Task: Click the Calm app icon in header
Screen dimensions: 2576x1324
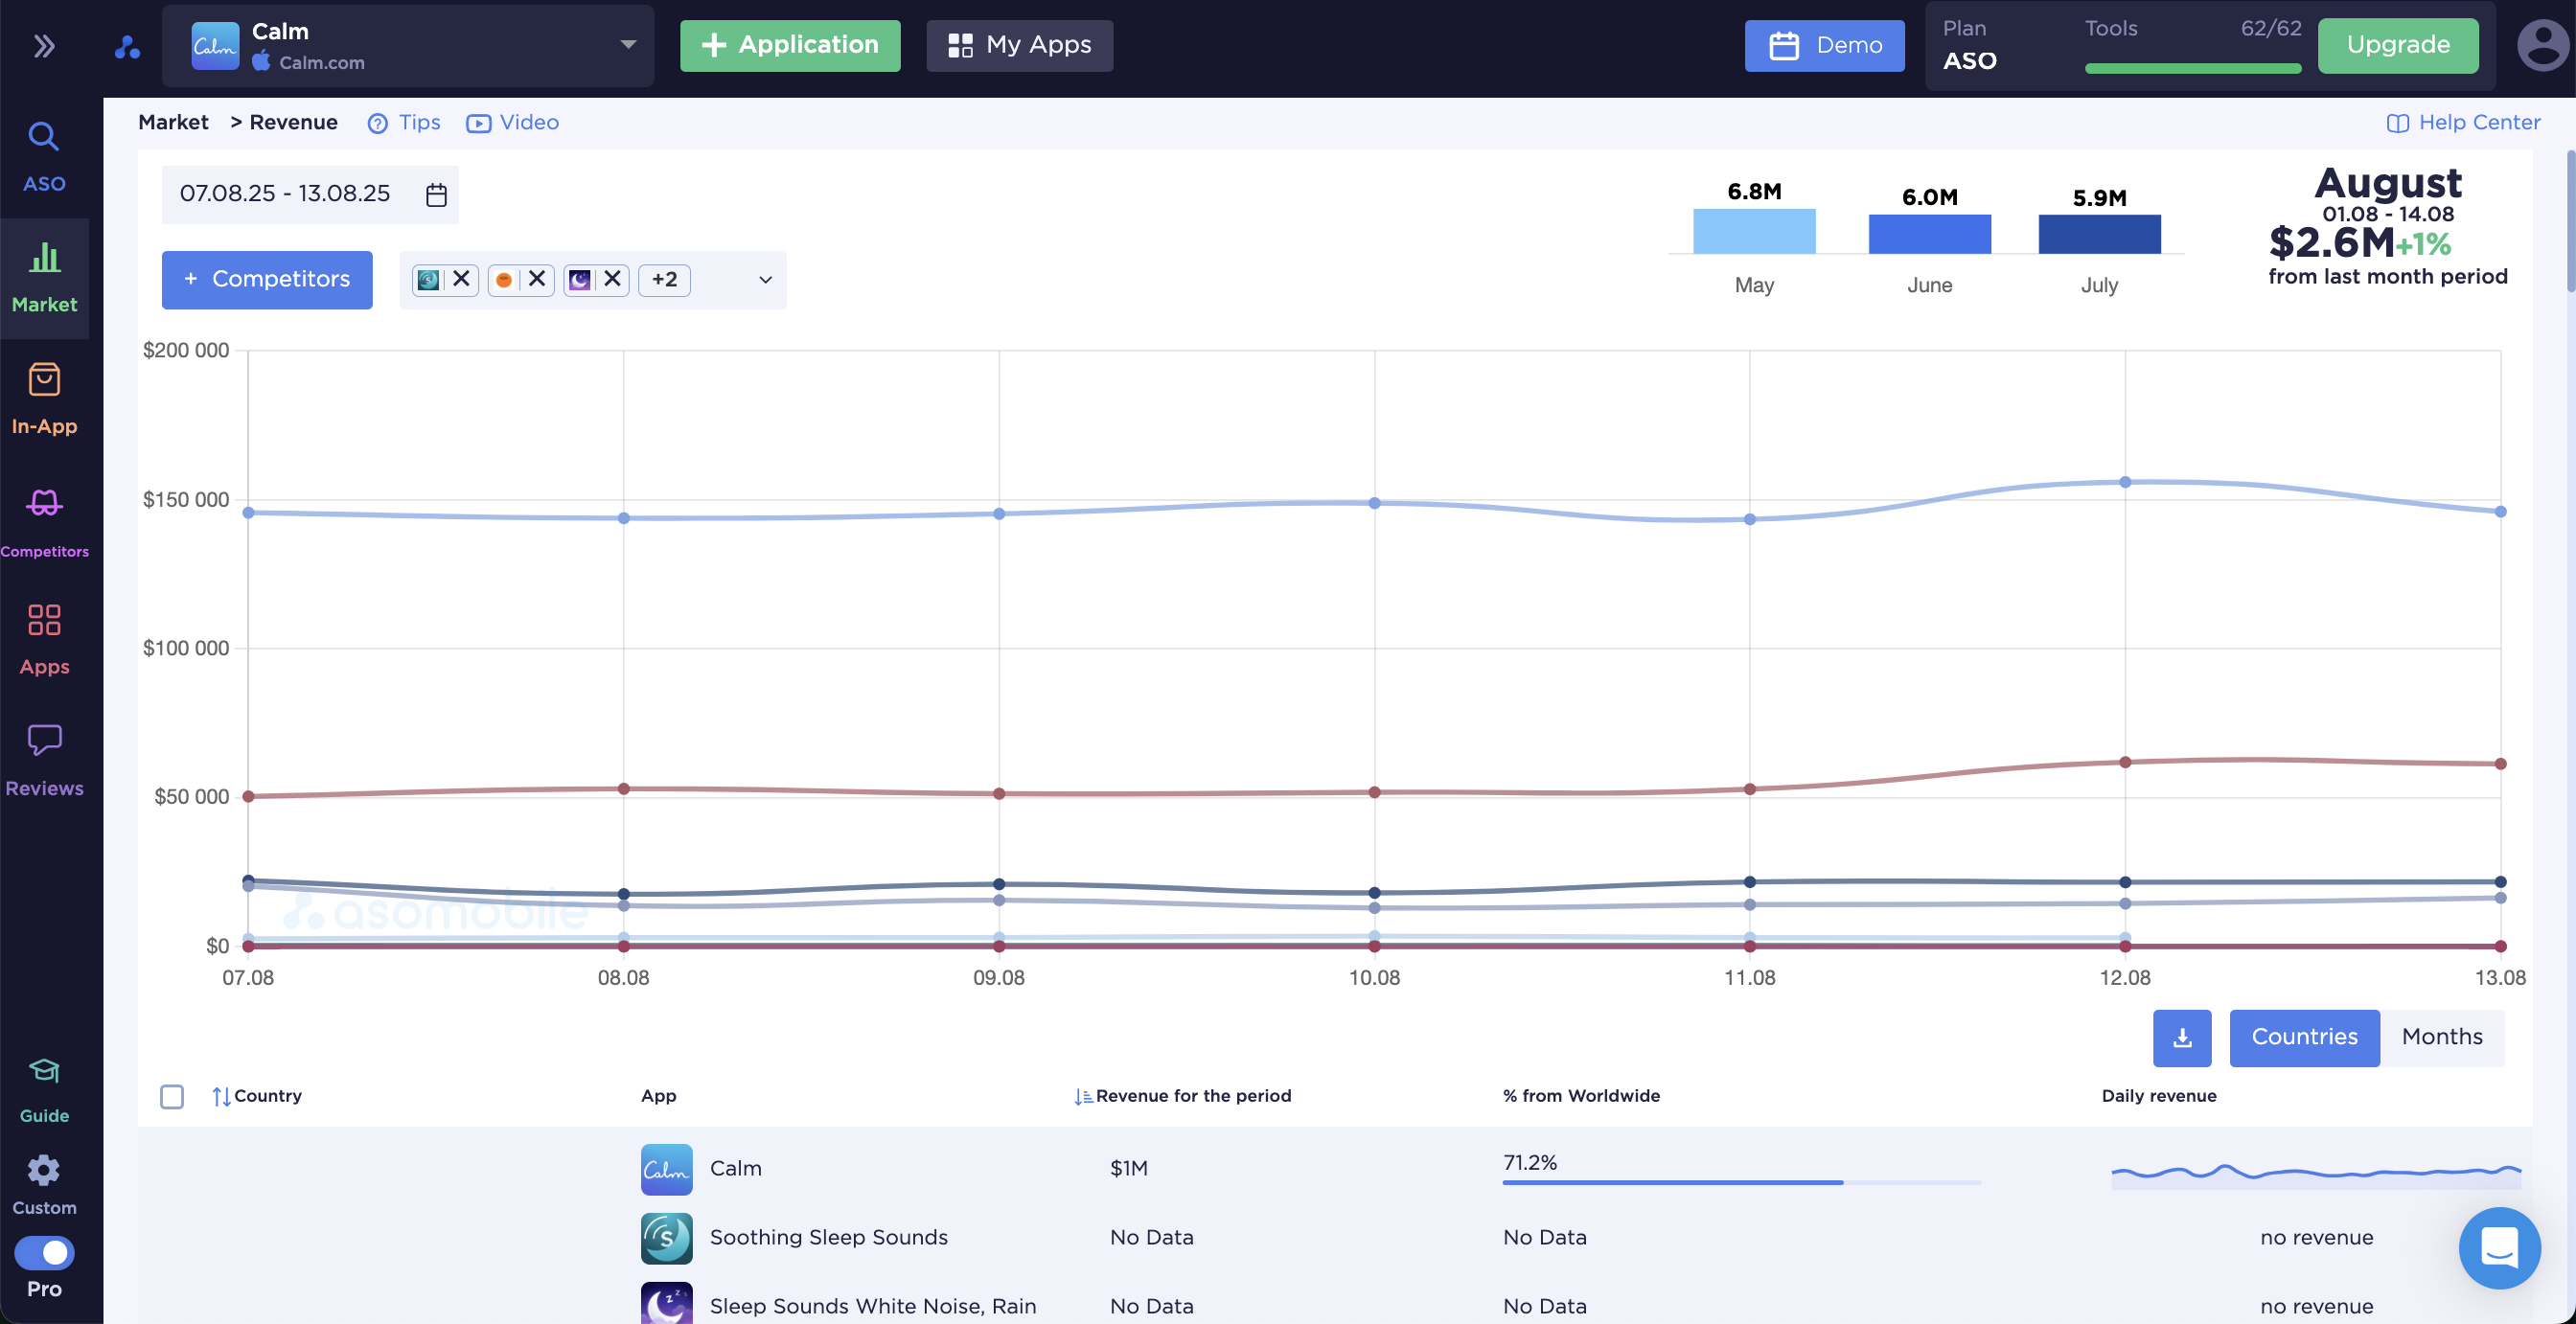Action: [x=215, y=46]
